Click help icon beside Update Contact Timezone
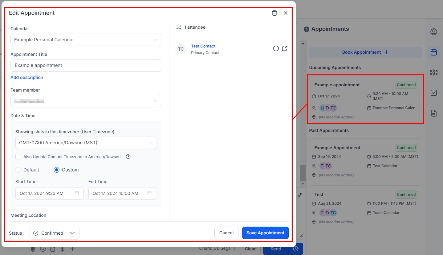The image size is (443, 255). 128,157
